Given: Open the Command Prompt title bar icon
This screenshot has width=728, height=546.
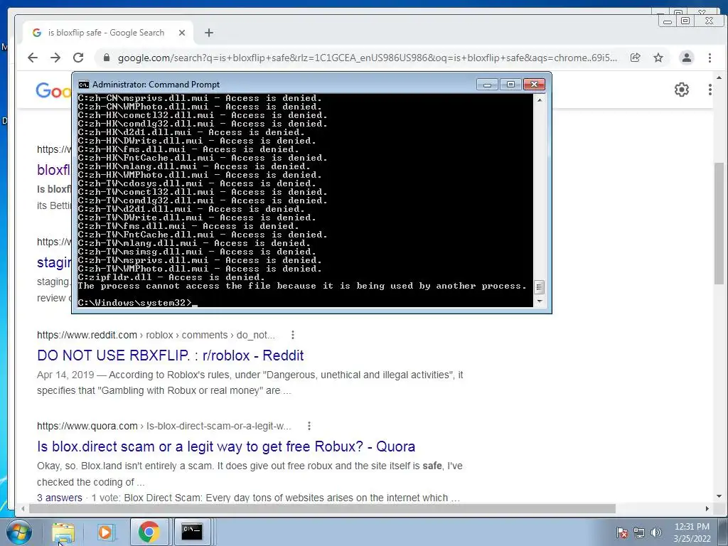Looking at the screenshot, I should 84,85.
